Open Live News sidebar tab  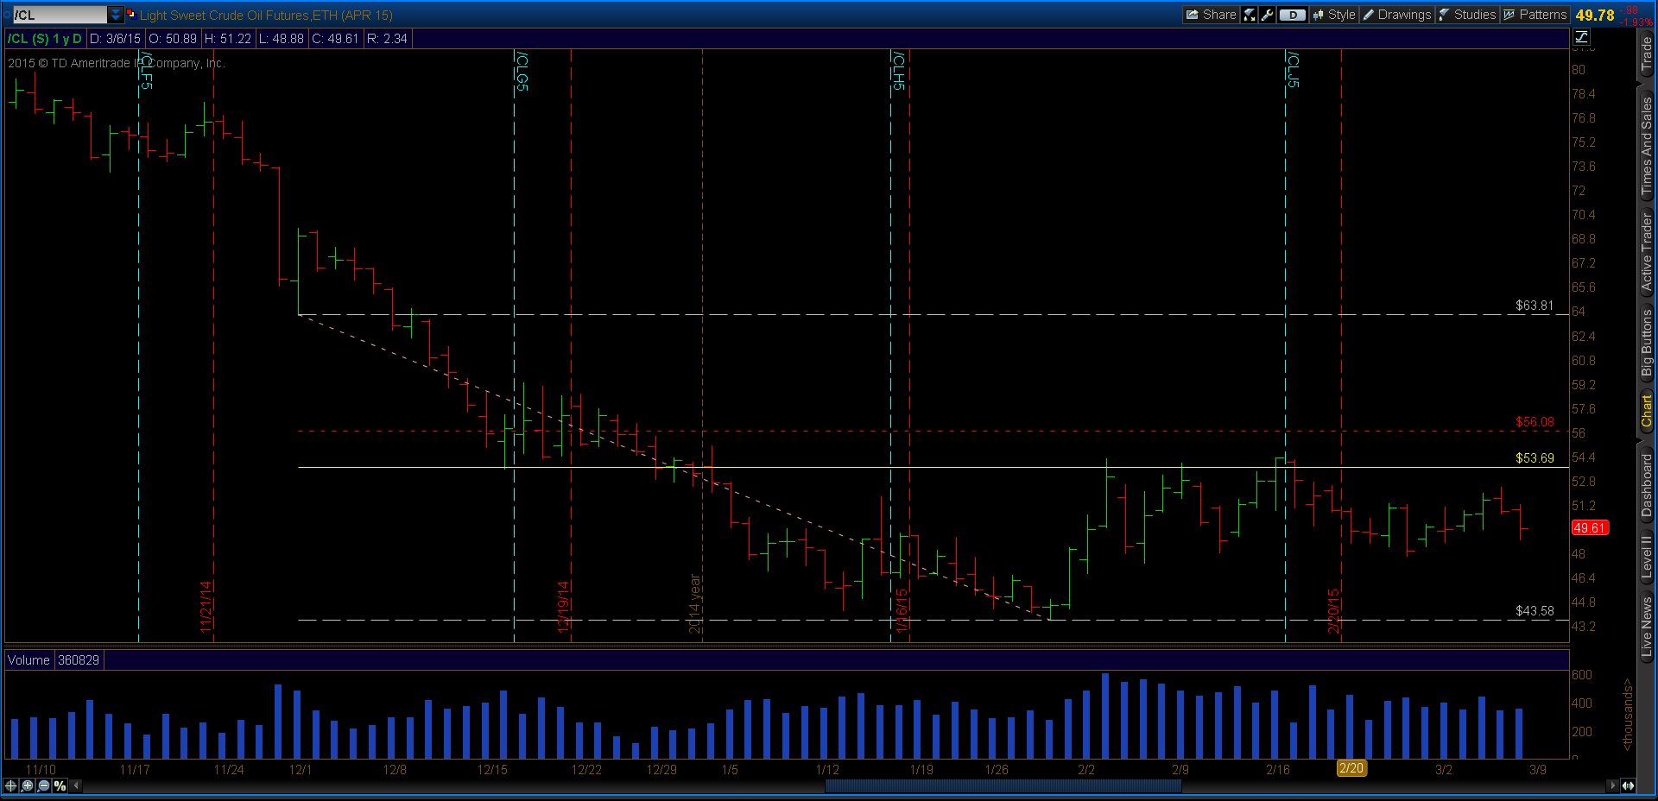pyautogui.click(x=1647, y=628)
